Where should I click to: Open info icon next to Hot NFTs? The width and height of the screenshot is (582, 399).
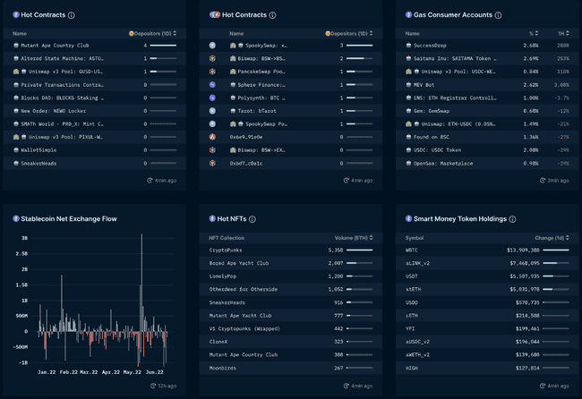coord(252,219)
